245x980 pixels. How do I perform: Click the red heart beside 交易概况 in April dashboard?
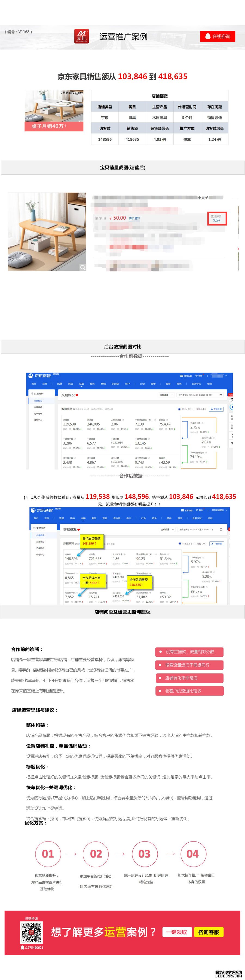click(77, 395)
